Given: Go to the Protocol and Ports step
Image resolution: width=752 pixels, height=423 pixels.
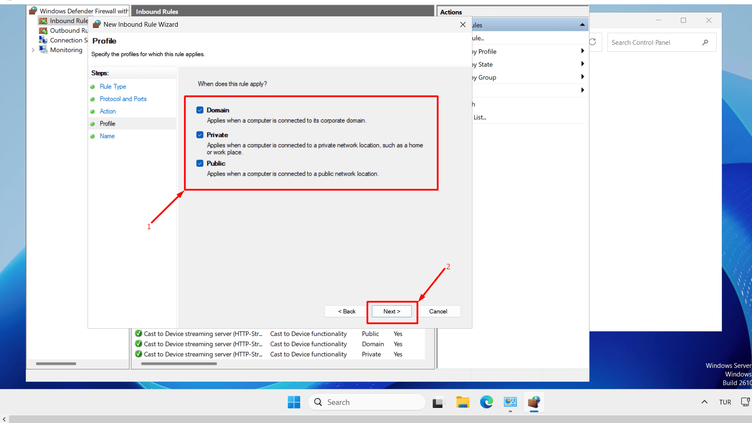Looking at the screenshot, I should point(123,99).
